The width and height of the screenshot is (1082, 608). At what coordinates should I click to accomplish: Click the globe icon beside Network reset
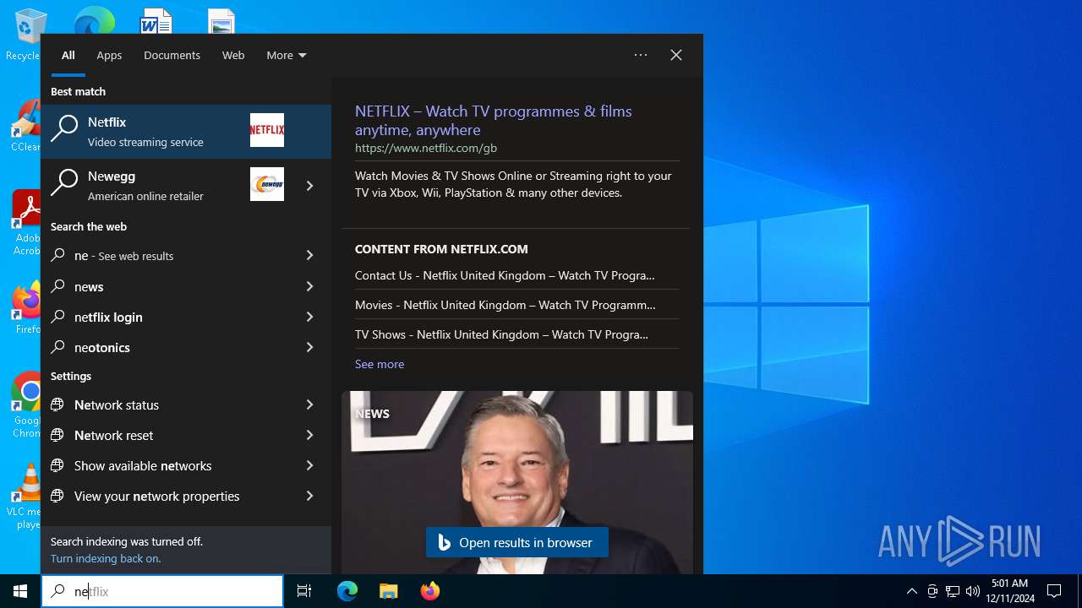point(57,435)
